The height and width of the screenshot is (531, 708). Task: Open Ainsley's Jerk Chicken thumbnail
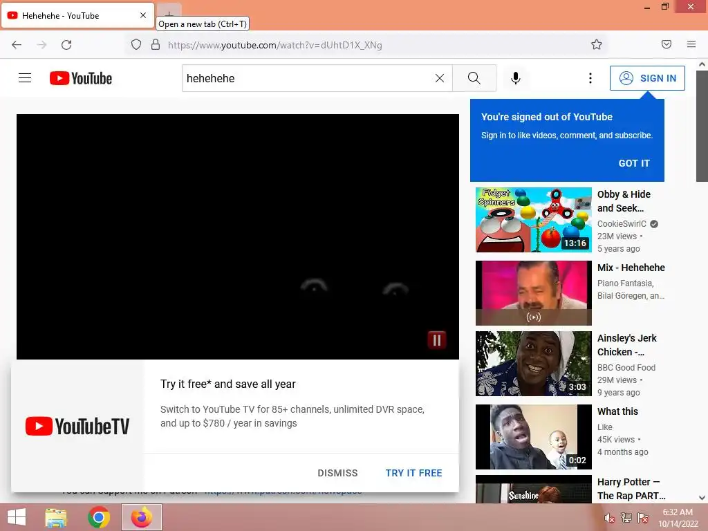pos(534,364)
